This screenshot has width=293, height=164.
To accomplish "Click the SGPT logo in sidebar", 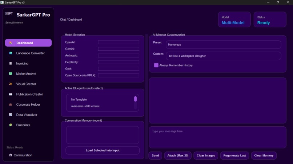I will tap(9, 14).
